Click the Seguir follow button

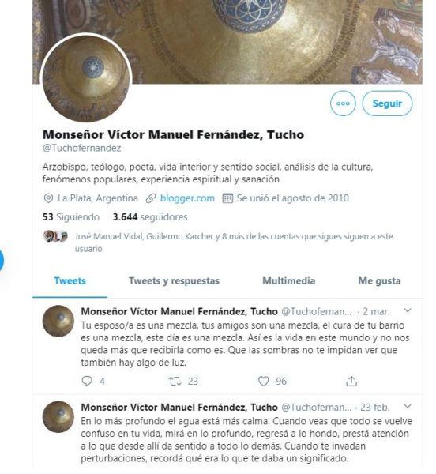coord(387,103)
